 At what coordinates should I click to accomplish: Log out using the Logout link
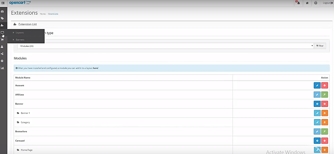(x=328, y=3)
